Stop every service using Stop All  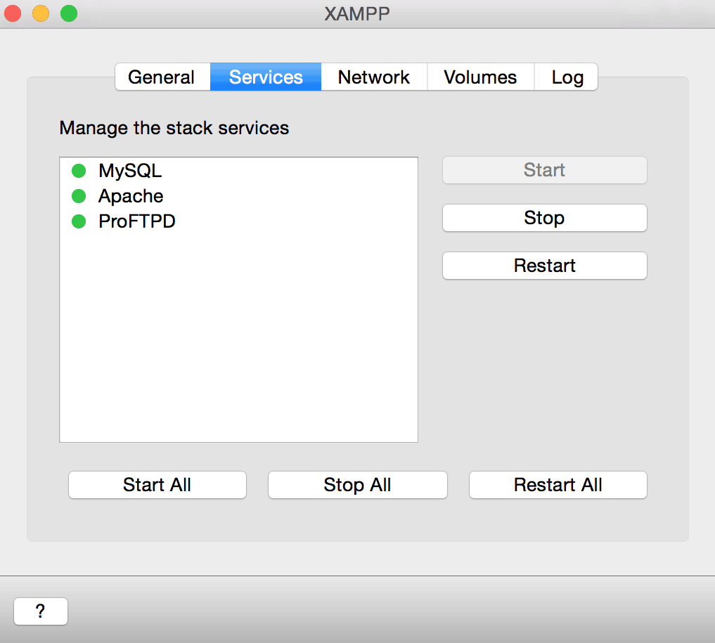click(x=357, y=485)
